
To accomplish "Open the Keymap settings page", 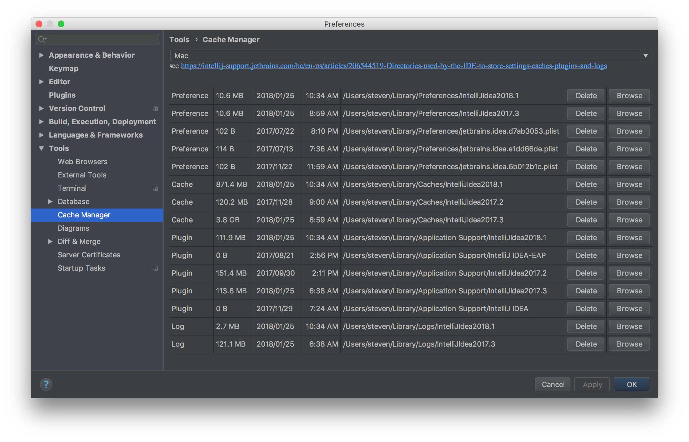I will [x=64, y=68].
